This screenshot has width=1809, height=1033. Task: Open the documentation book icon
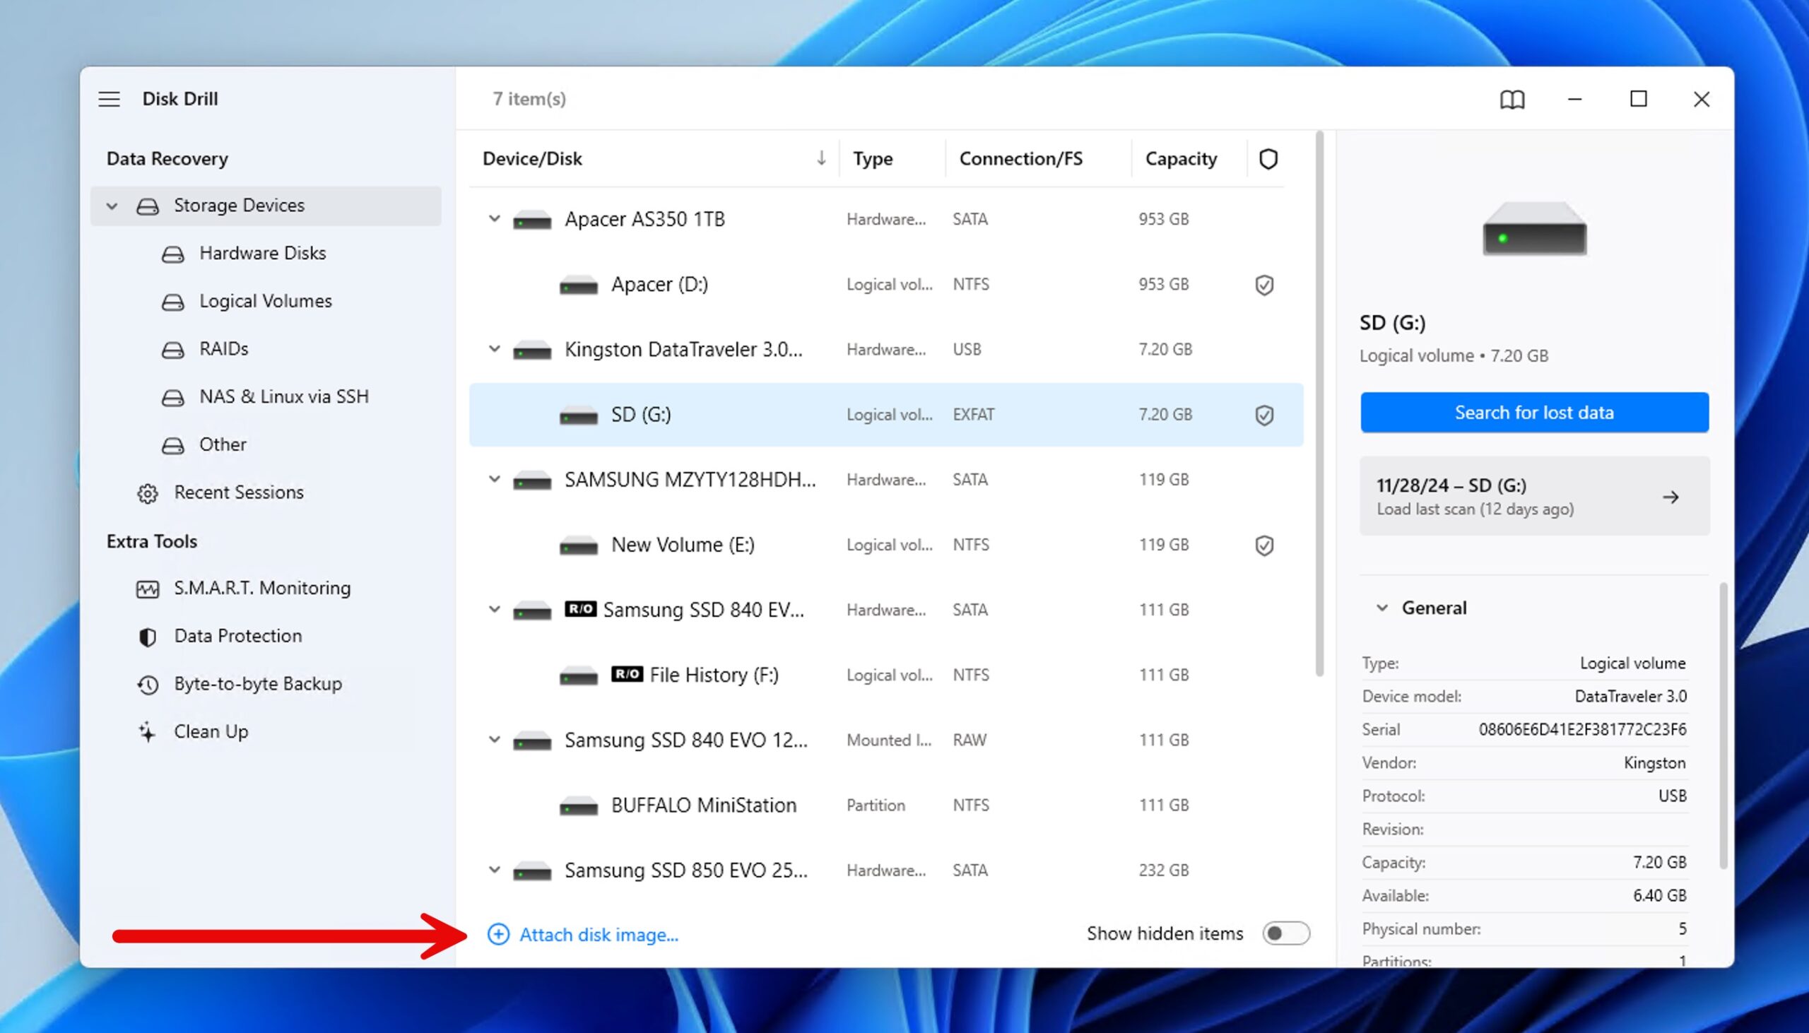(1512, 100)
